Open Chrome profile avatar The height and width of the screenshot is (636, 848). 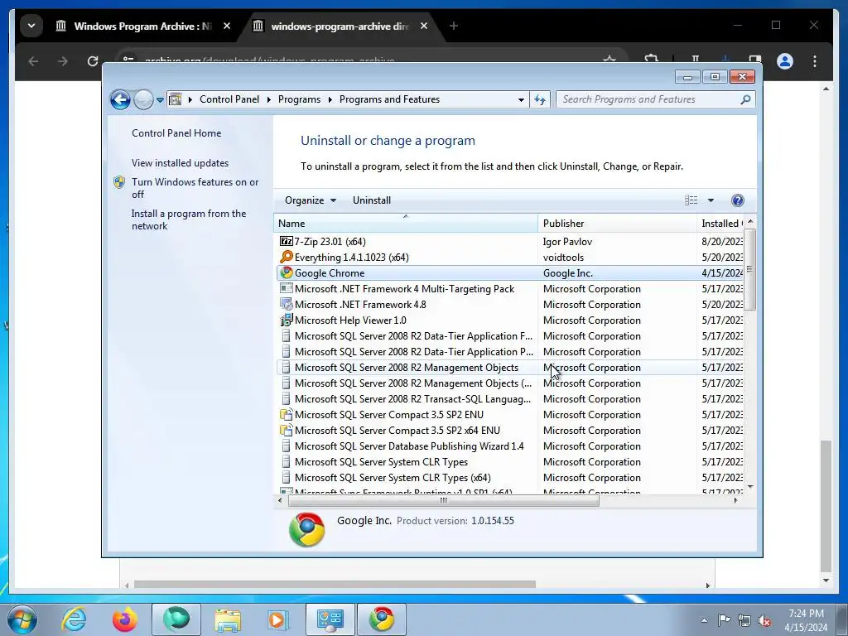(785, 61)
